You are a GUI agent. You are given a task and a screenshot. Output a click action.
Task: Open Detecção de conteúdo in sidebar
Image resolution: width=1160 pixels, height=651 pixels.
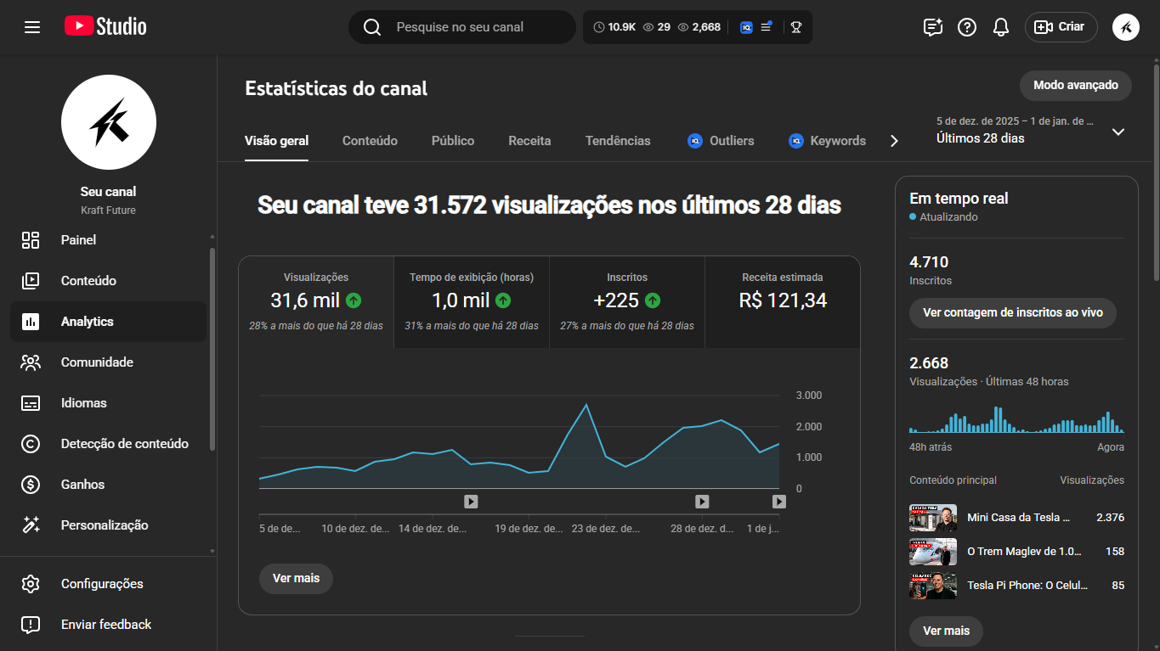(124, 444)
